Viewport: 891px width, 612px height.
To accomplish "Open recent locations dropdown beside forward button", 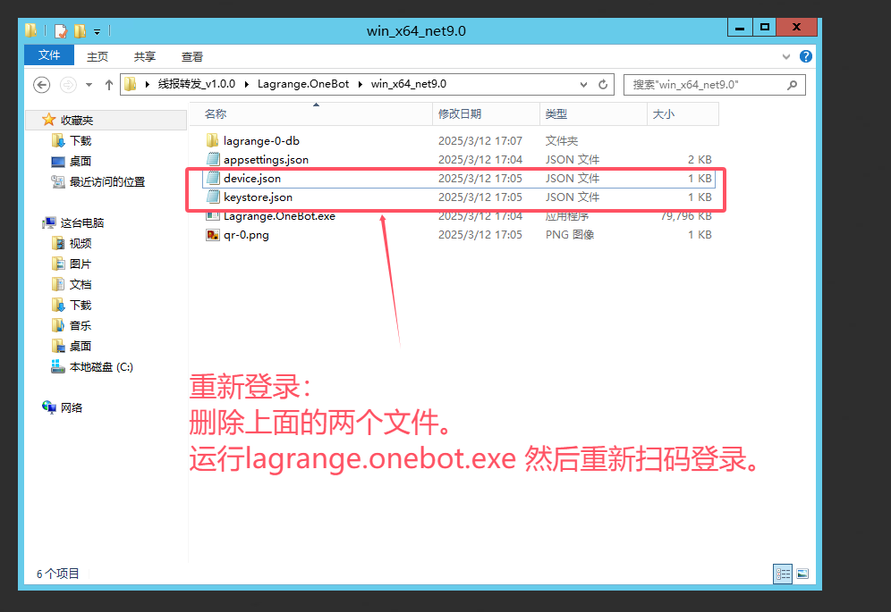I will pos(88,84).
